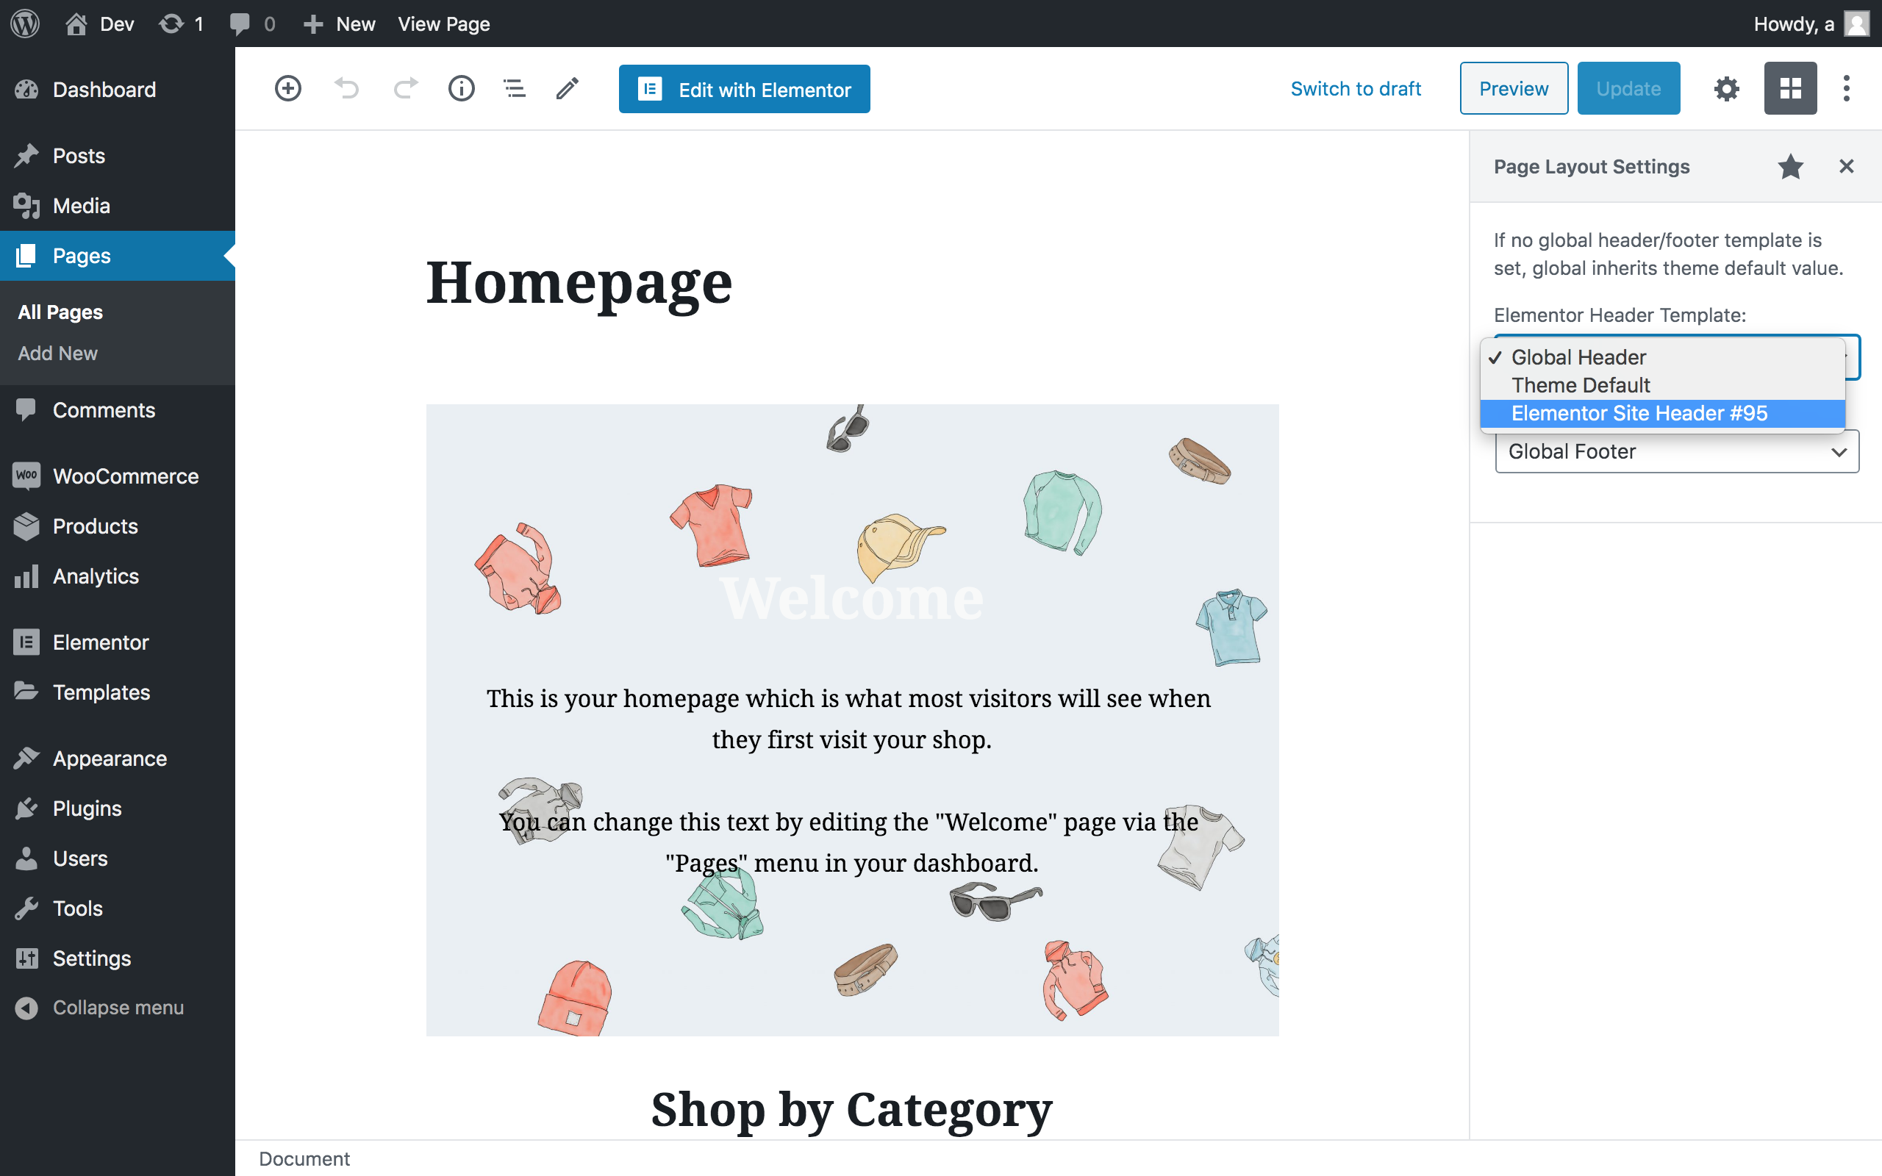Open the Tools menu
Image resolution: width=1882 pixels, height=1176 pixels.
[118, 908]
